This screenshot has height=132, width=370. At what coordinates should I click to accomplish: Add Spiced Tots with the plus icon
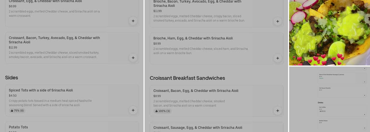point(133,110)
